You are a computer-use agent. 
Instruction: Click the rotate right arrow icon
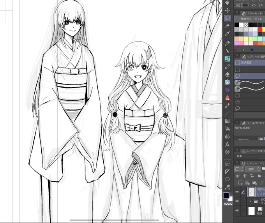[261, 5]
